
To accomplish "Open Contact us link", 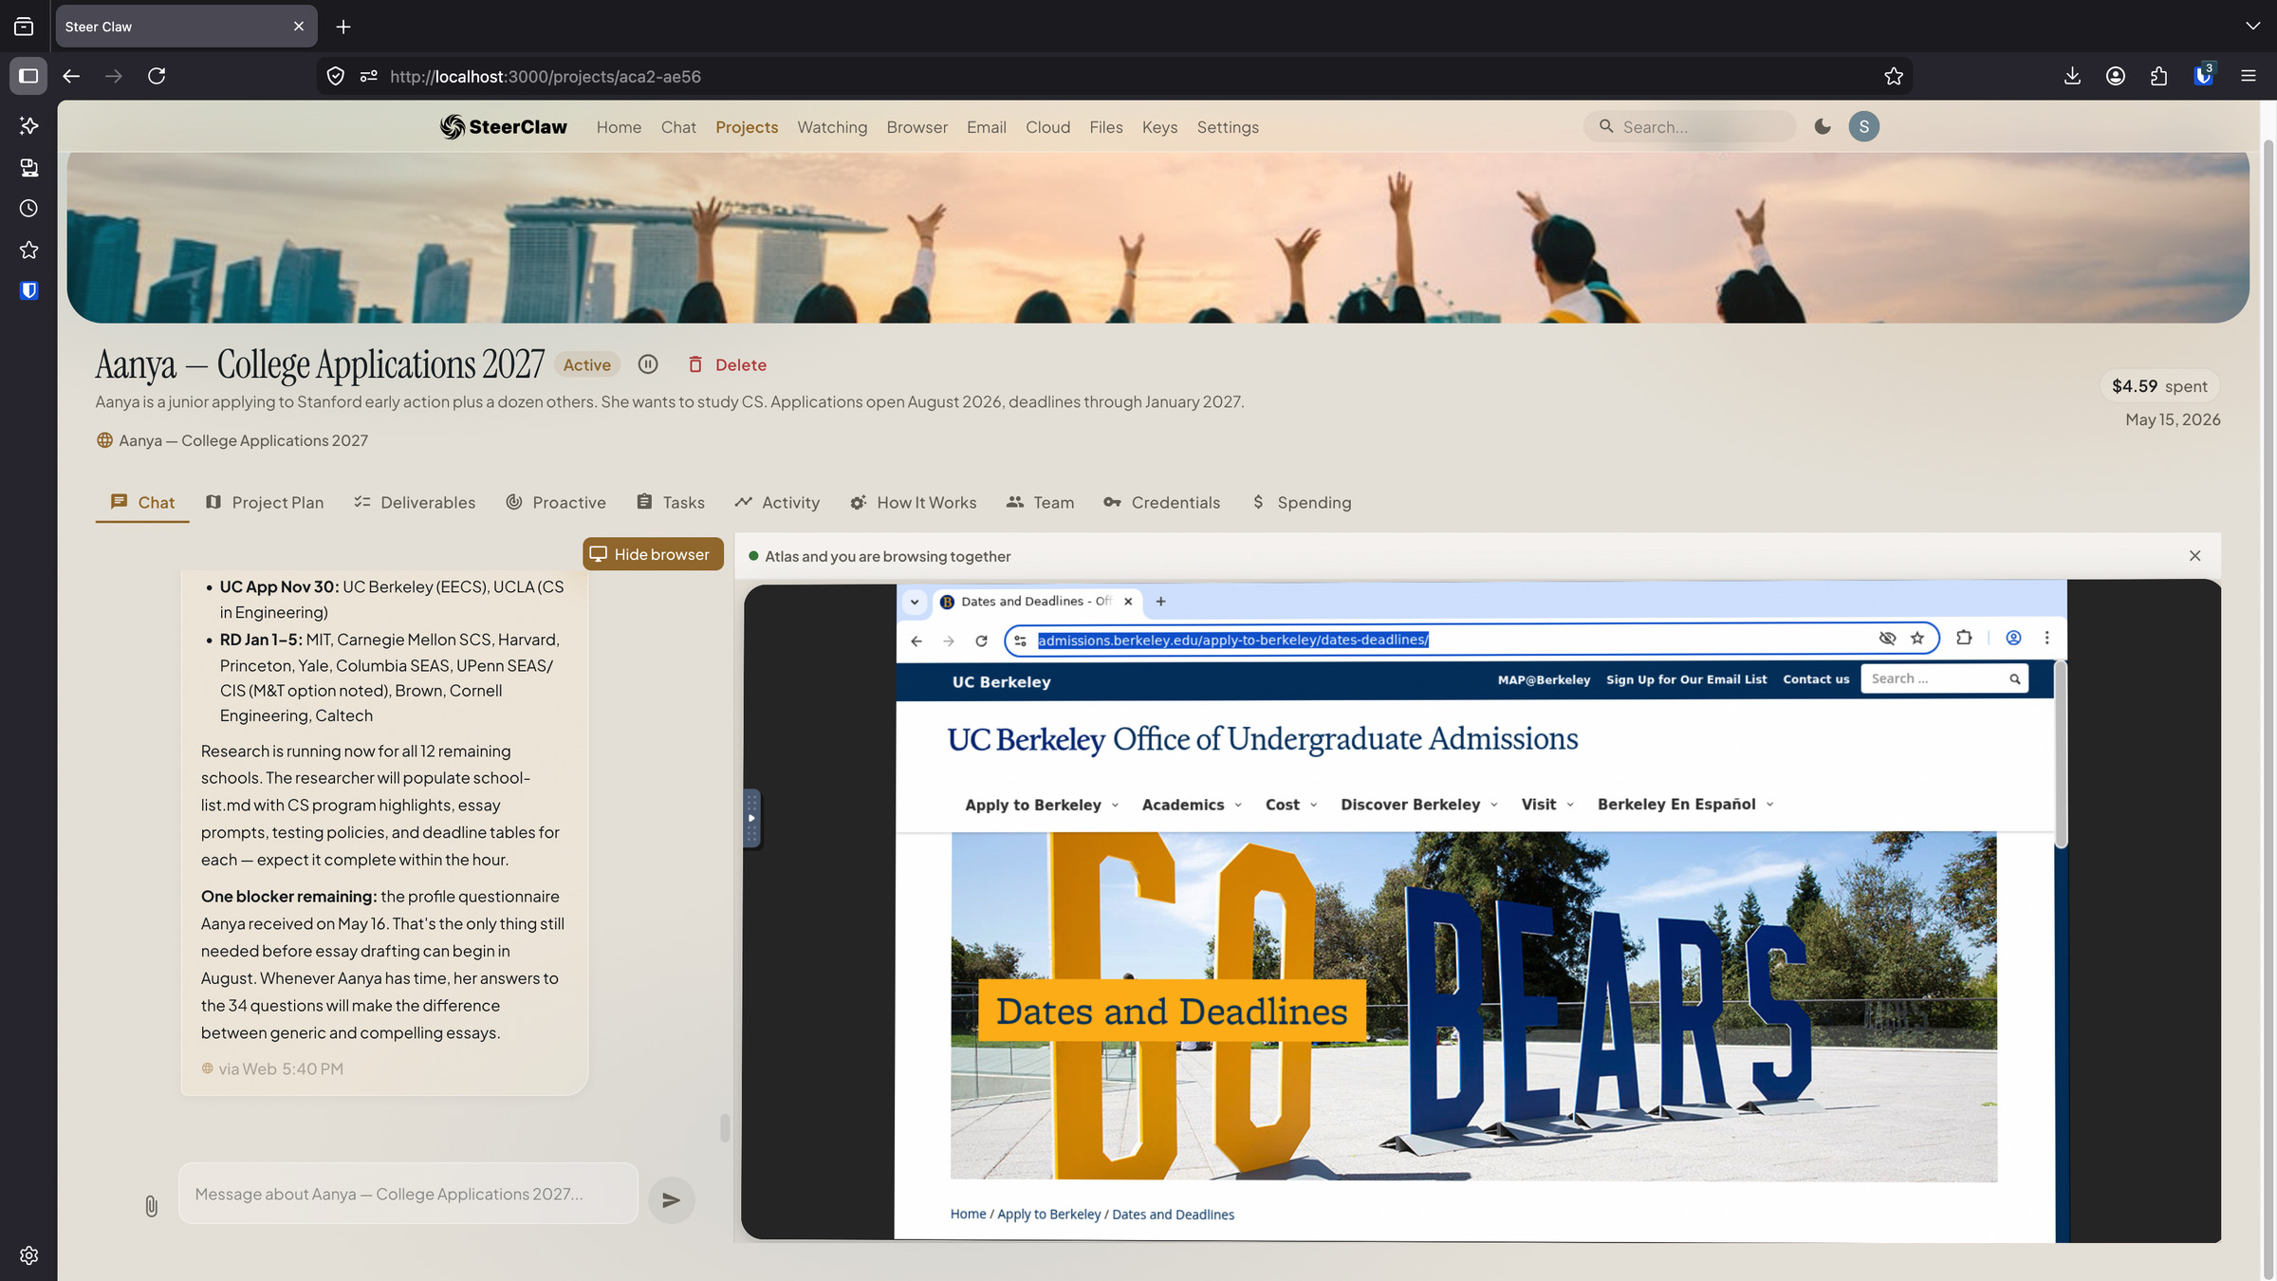I will 1816,679.
